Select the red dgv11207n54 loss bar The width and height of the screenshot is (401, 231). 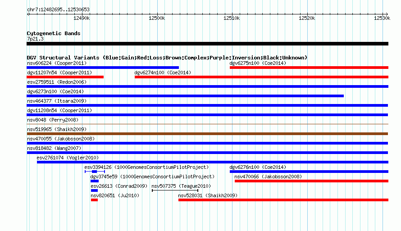coord(65,77)
